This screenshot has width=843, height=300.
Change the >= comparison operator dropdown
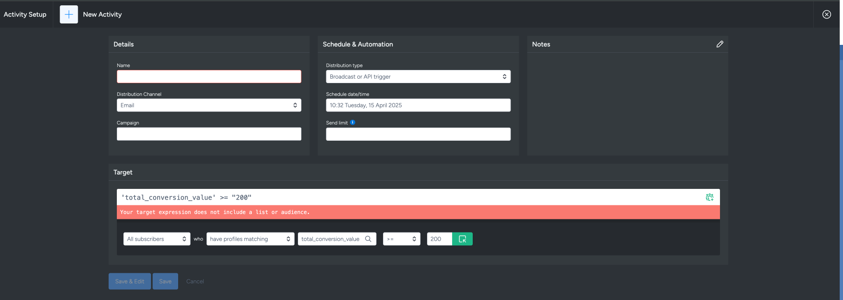click(x=401, y=239)
